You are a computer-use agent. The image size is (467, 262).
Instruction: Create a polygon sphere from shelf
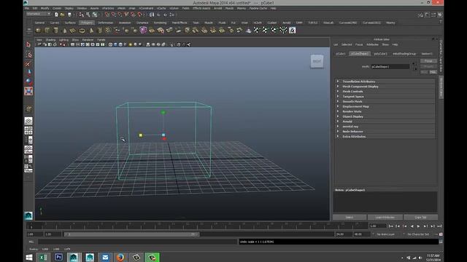click(38, 31)
